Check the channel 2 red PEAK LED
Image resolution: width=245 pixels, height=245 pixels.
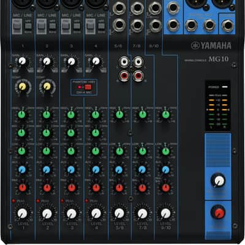point(38,201)
